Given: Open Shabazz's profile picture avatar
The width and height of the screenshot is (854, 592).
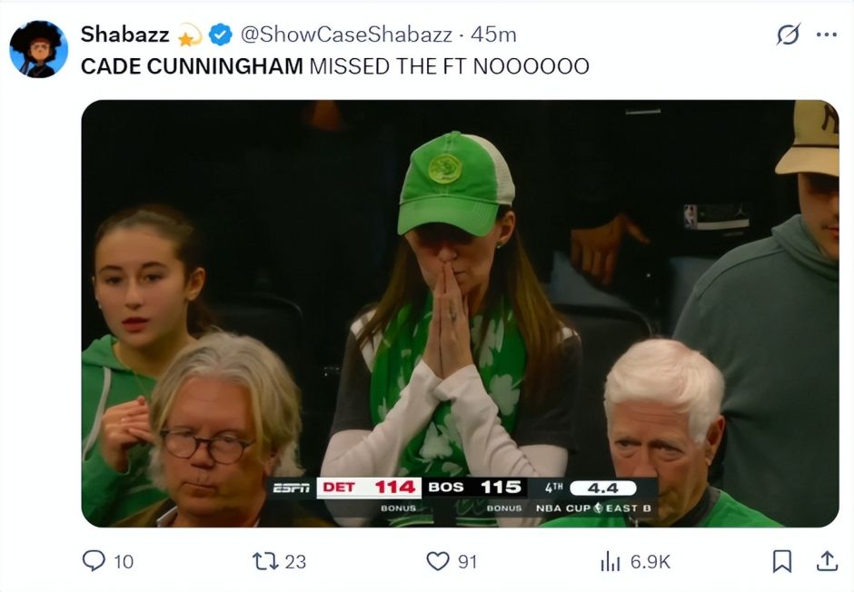Looking at the screenshot, I should 38,49.
